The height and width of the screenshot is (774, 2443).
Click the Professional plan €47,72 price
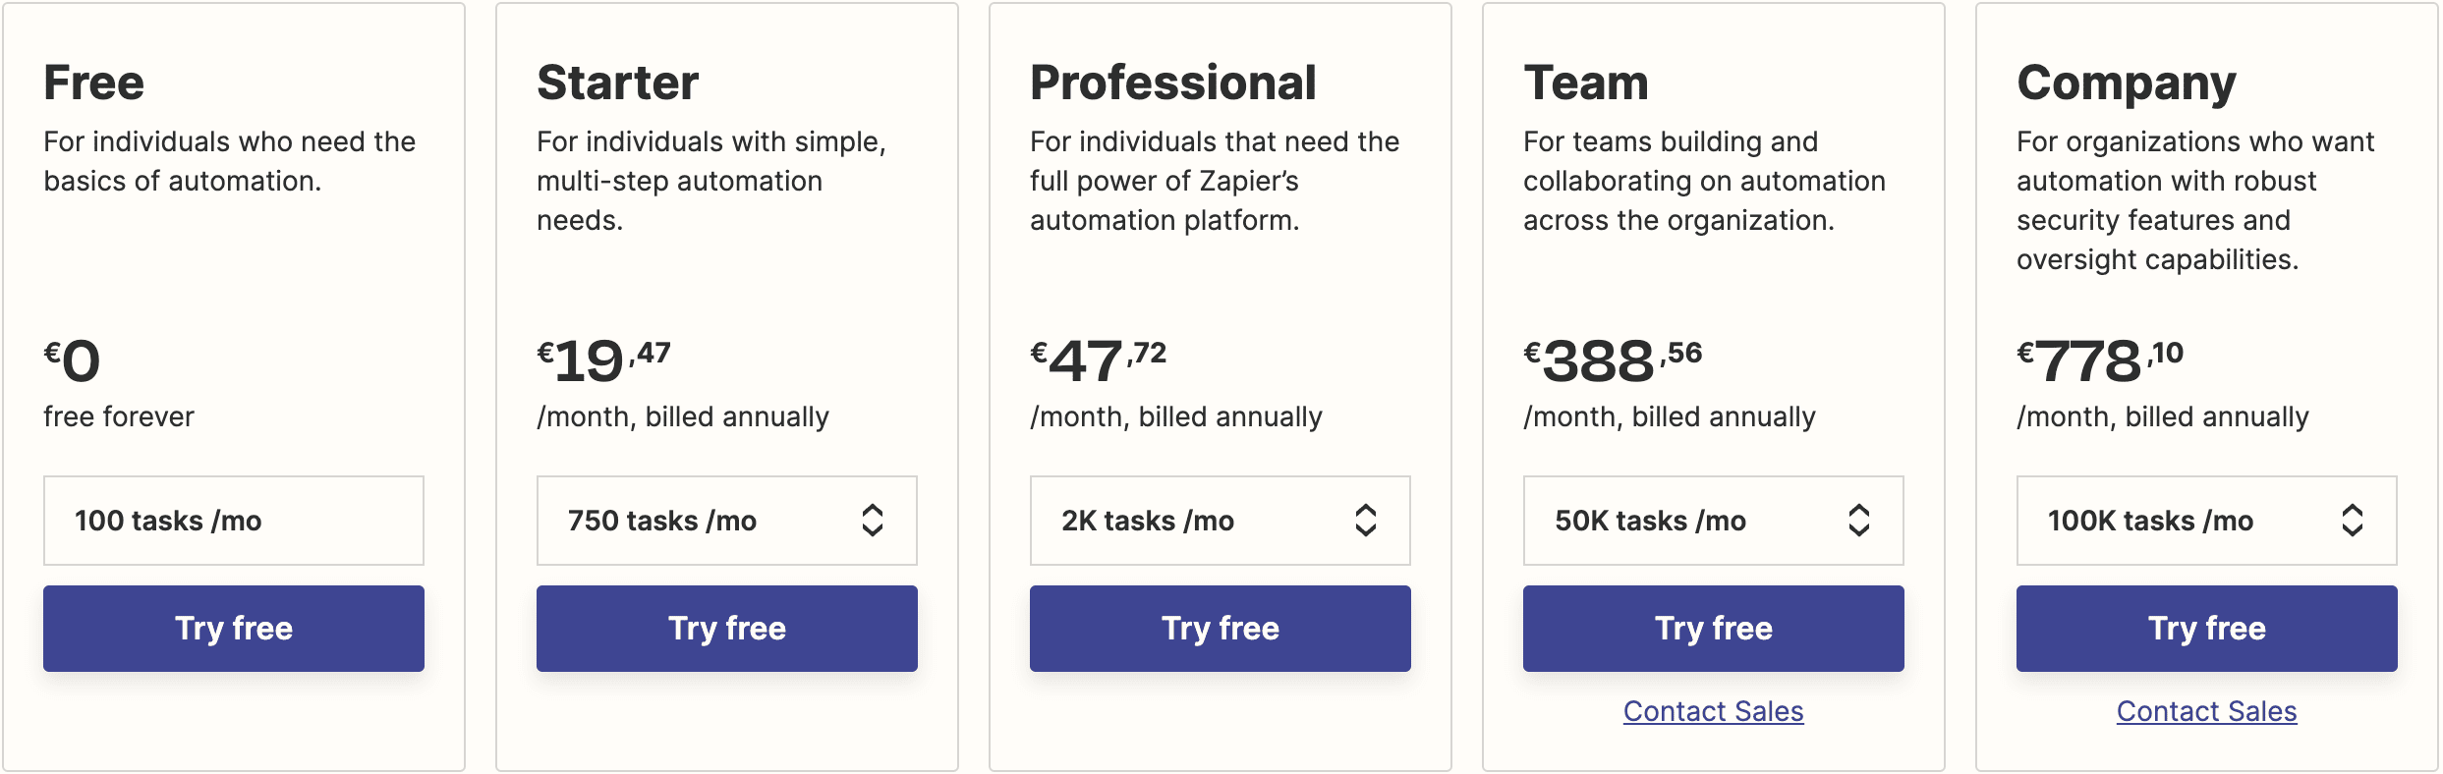1098,360
